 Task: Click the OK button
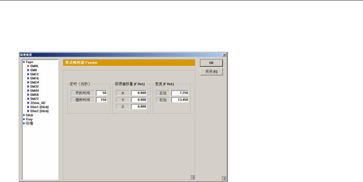point(211,63)
